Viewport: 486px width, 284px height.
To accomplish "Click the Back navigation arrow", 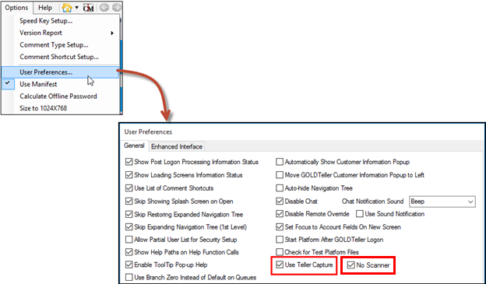I will click(104, 8).
